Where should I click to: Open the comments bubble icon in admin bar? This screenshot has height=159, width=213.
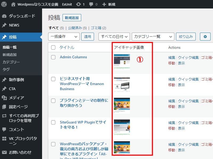click(x=91, y=4)
